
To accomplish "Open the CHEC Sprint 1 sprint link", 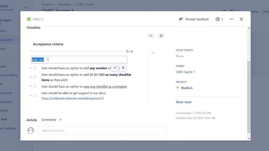I will click(x=185, y=72).
